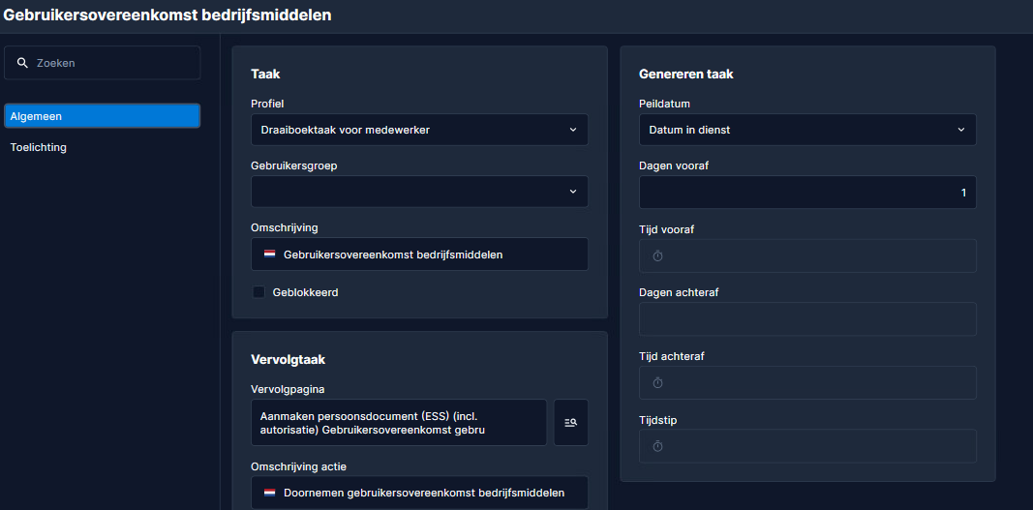Expand the Profiel dropdown
The width and height of the screenshot is (1033, 510).
[x=419, y=130]
